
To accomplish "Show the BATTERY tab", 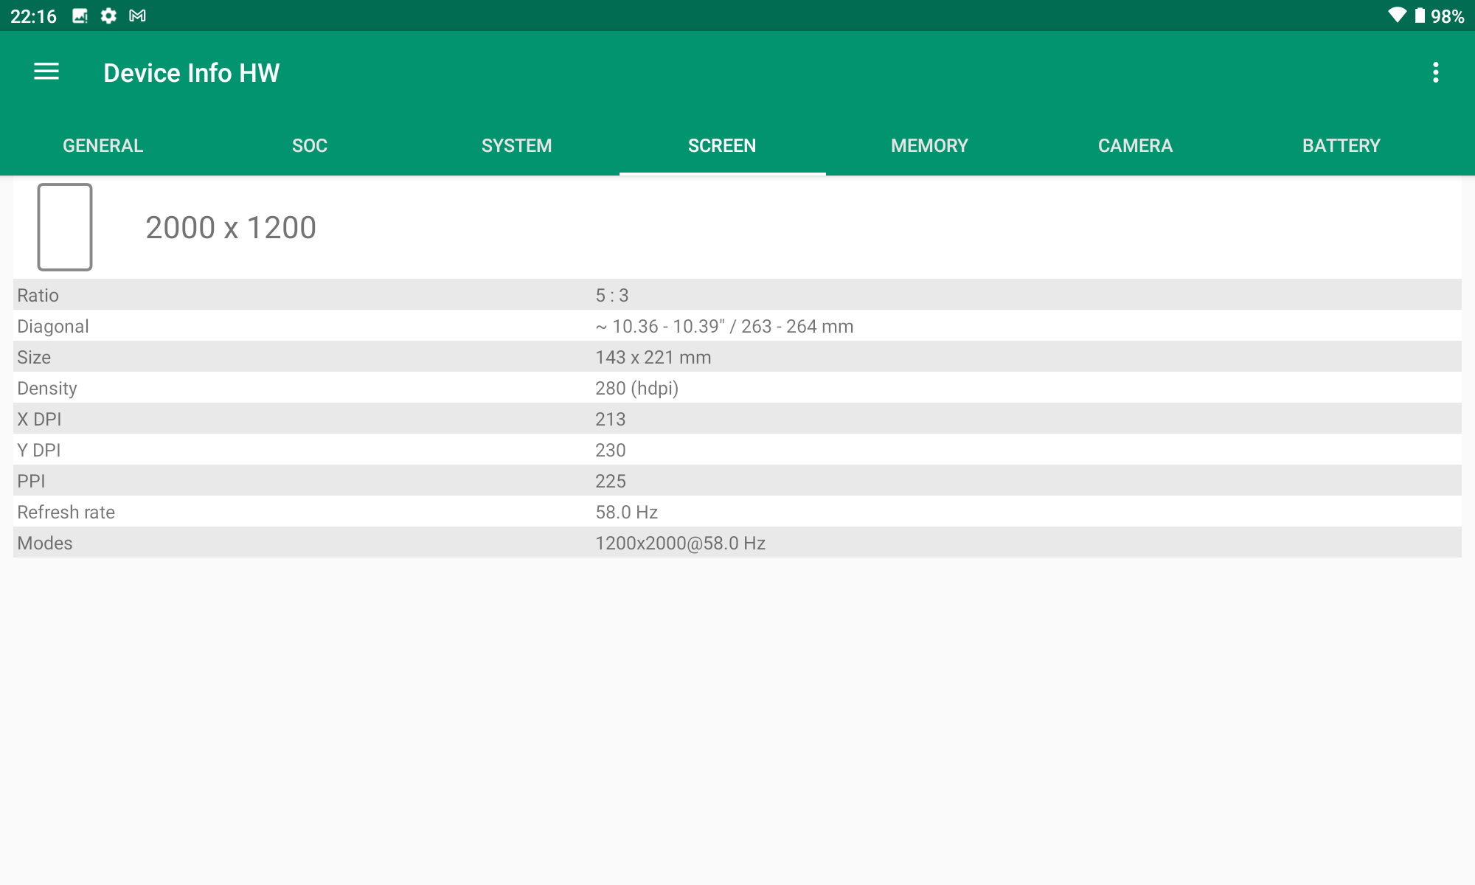I will pos(1341,145).
